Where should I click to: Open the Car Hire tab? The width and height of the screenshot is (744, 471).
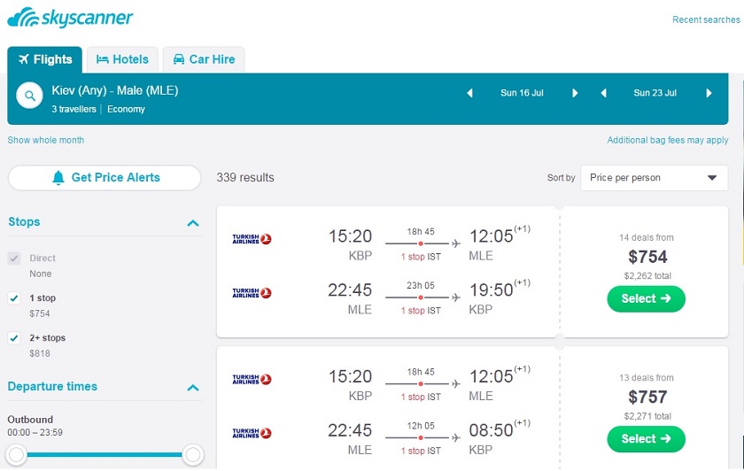coord(203,59)
